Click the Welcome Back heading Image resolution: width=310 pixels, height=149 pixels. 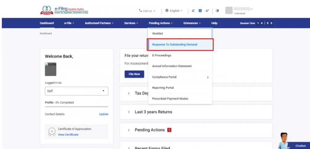[x=59, y=56]
